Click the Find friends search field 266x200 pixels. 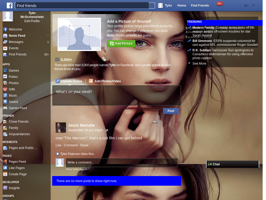tap(82, 6)
